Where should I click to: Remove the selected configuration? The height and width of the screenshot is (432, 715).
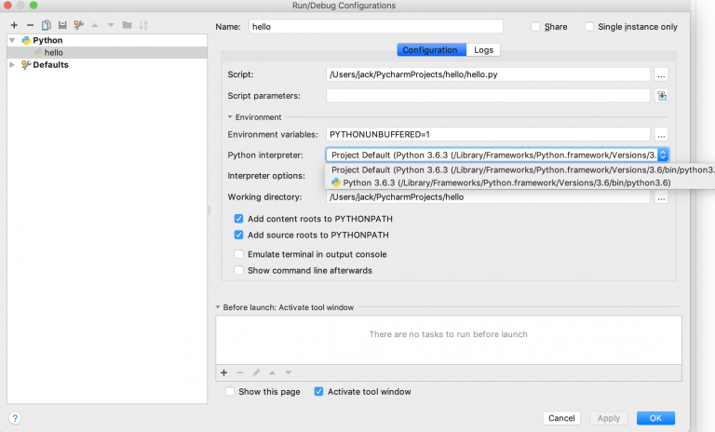pyautogui.click(x=31, y=24)
